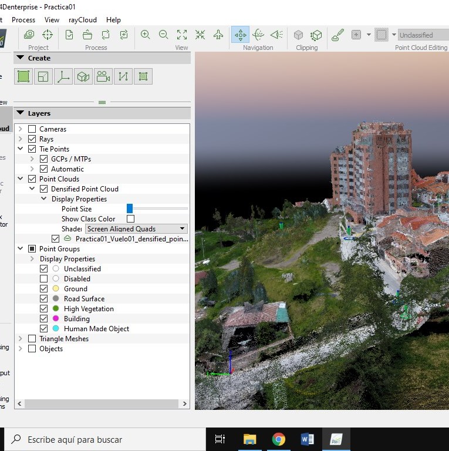The height and width of the screenshot is (451, 449).
Task: Click the Point Size slider handle
Action: [130, 208]
